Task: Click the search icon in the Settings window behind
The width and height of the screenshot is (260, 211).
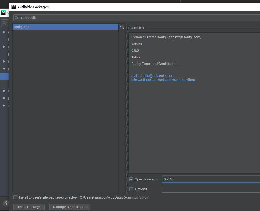Action: click(x=5, y=23)
